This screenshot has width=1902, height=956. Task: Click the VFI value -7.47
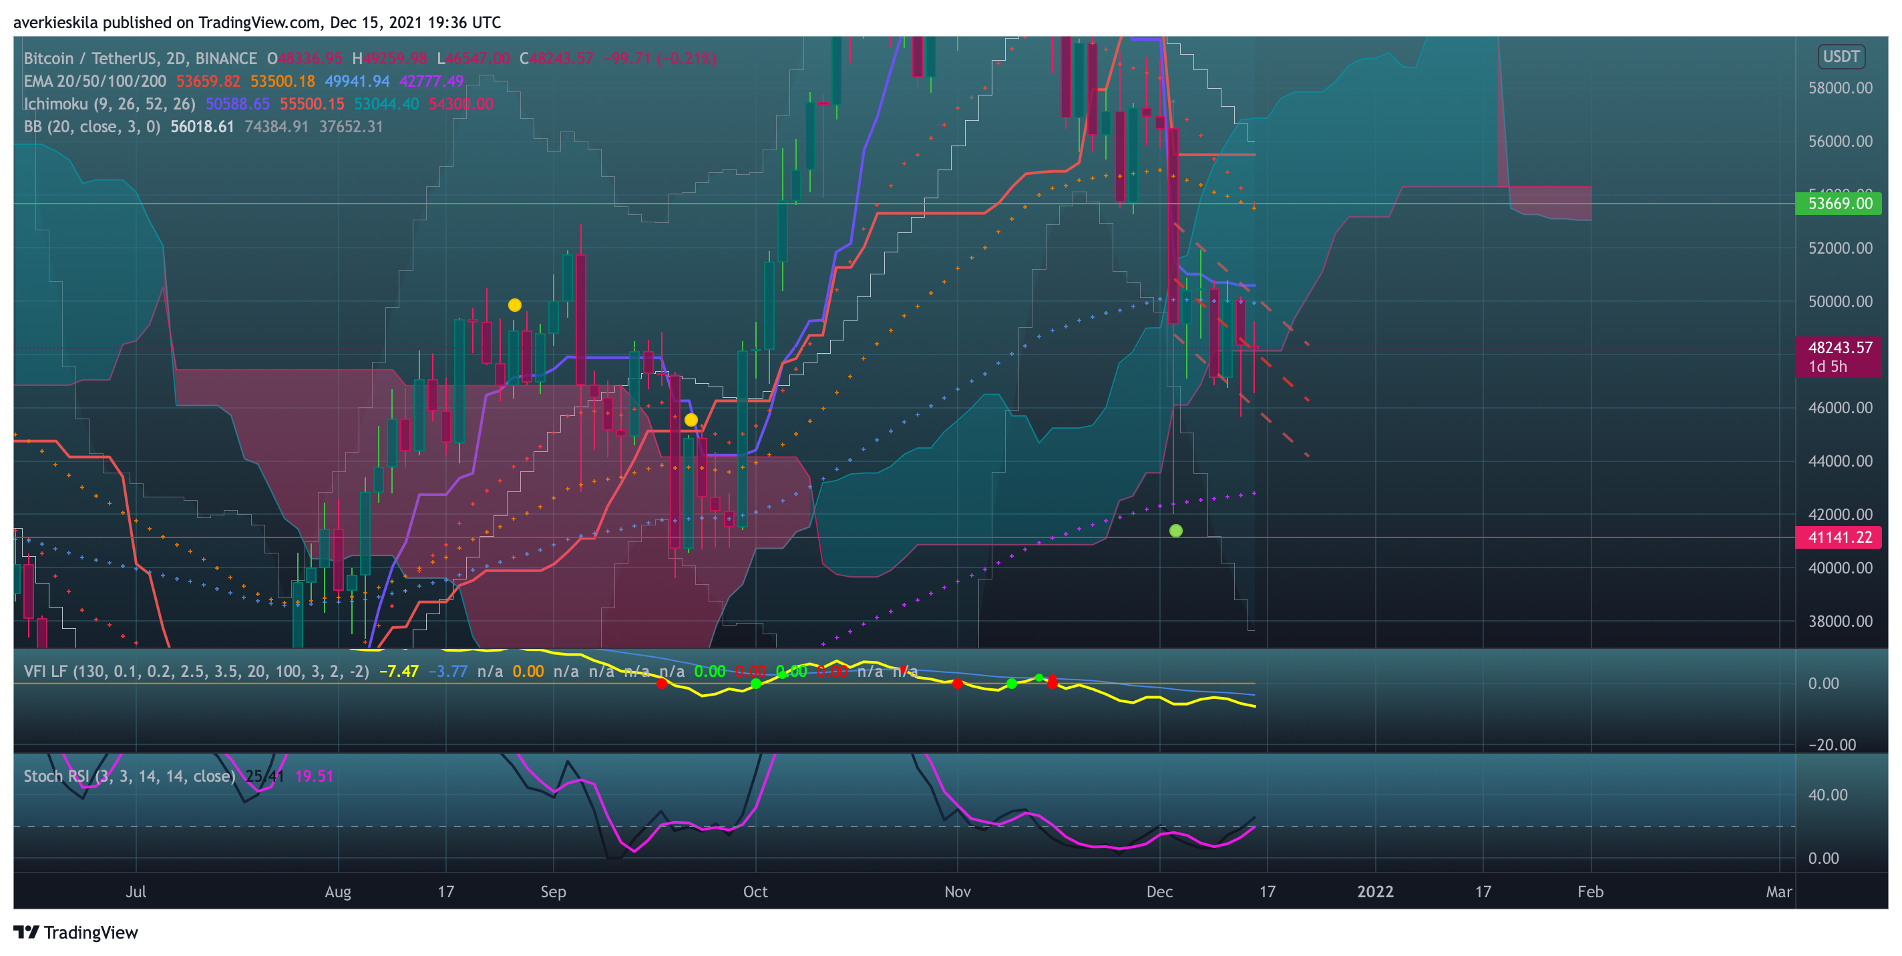click(399, 672)
